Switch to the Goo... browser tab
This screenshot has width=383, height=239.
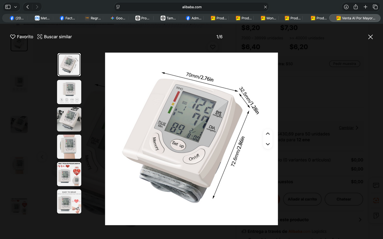coord(118,18)
